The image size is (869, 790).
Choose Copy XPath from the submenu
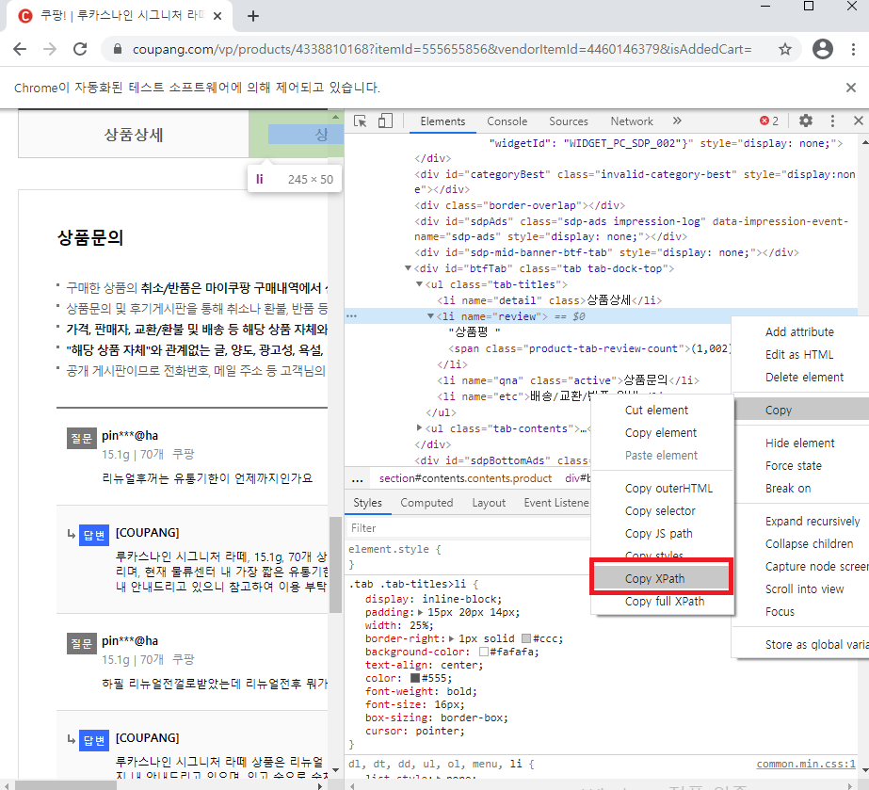tap(661, 579)
